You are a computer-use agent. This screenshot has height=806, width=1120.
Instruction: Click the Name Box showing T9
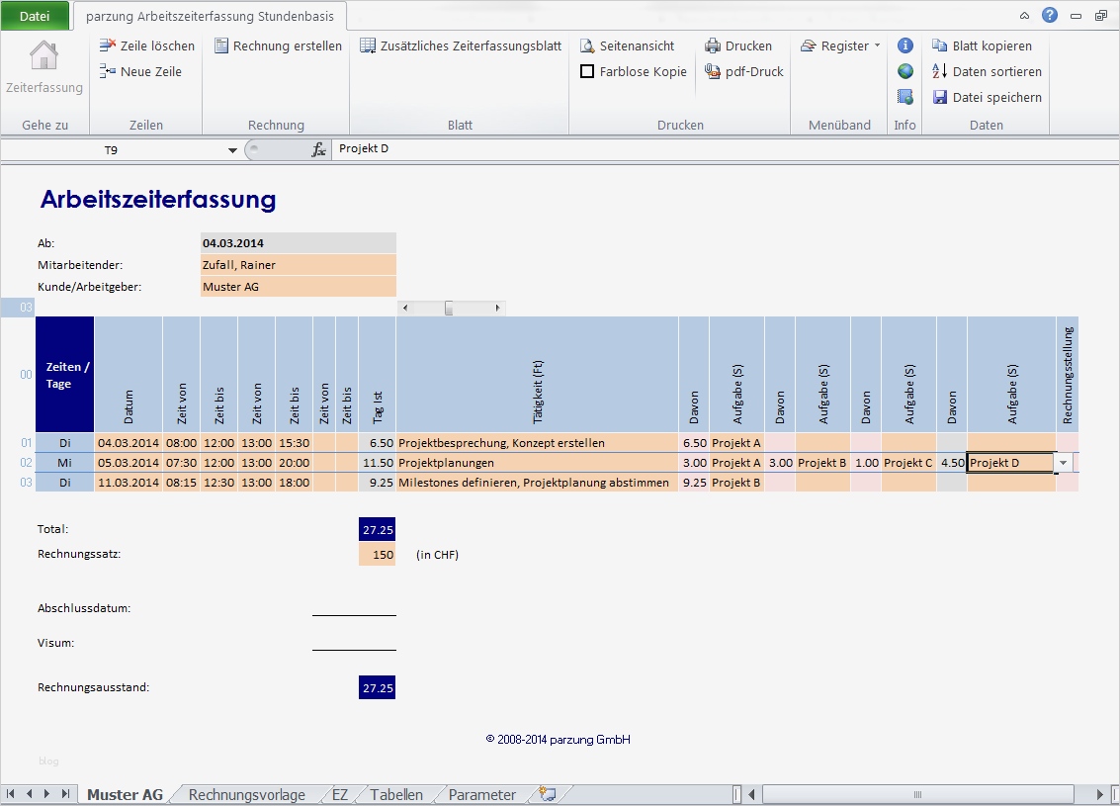point(111,150)
